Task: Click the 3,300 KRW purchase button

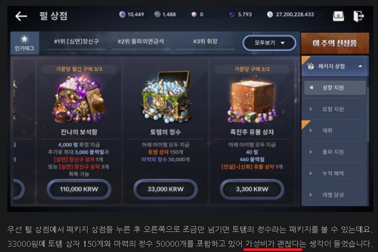Action: point(252,189)
